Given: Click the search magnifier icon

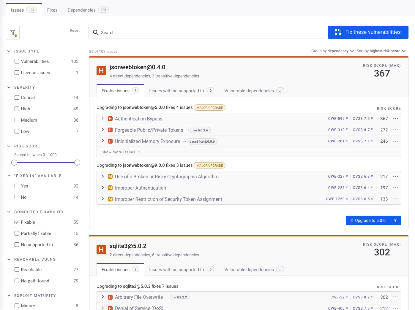Looking at the screenshot, I should [95, 33].
